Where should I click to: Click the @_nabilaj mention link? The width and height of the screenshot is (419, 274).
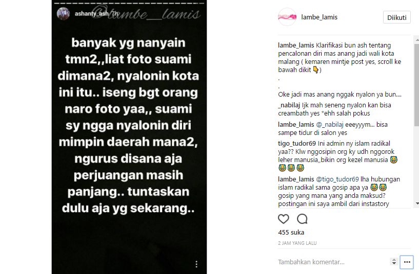[330, 125]
